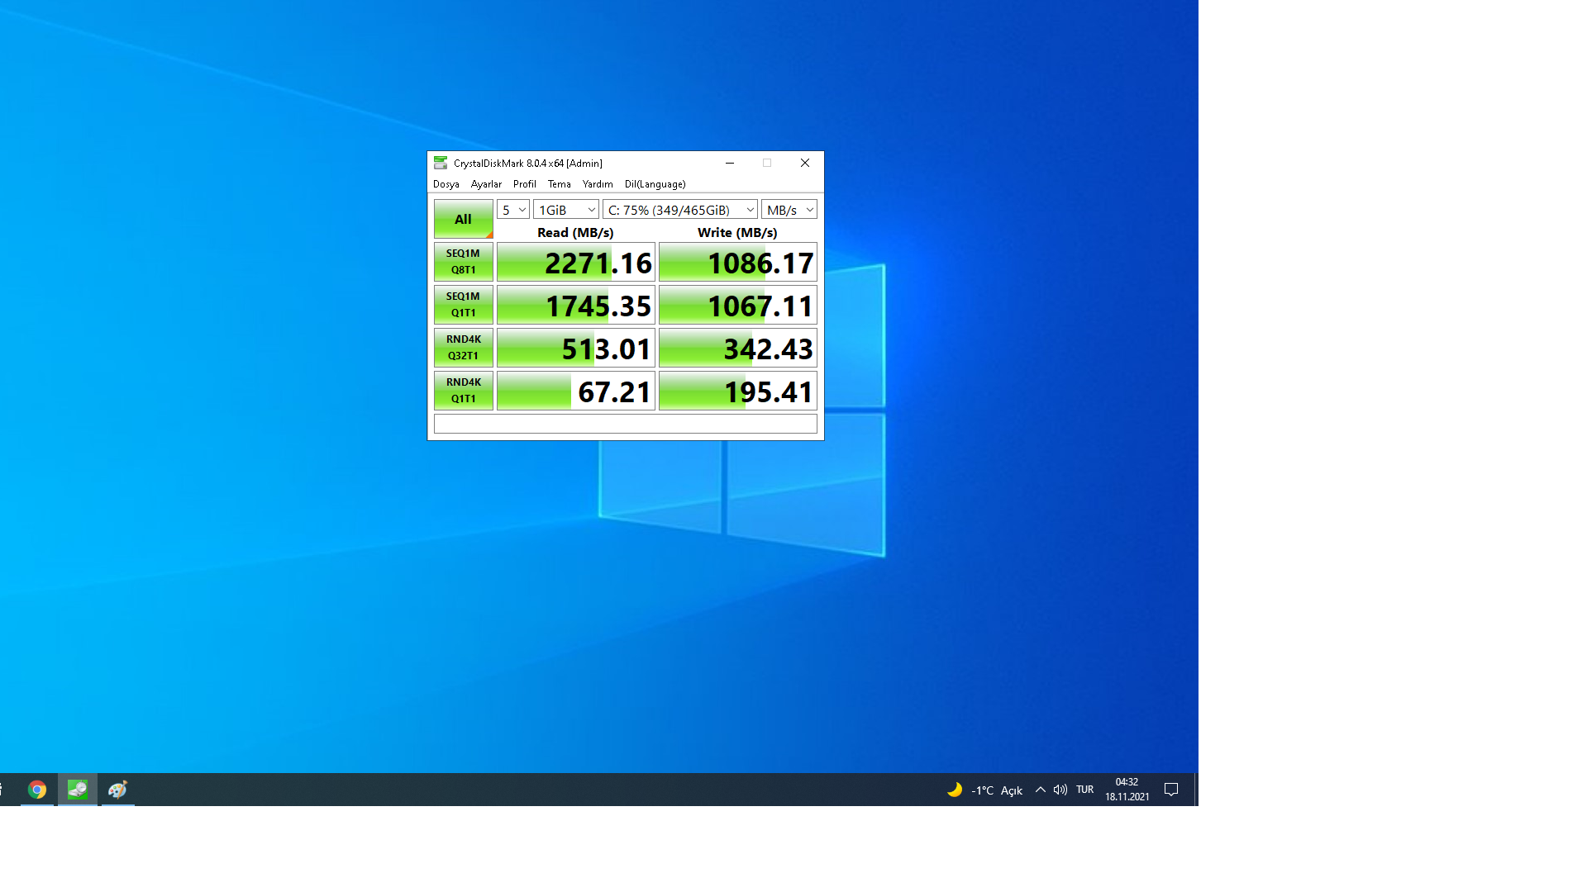Open the notification center icon
1587x892 pixels.
[1171, 790]
